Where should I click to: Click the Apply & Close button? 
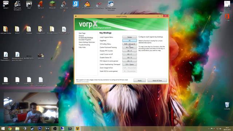(x=157, y=80)
